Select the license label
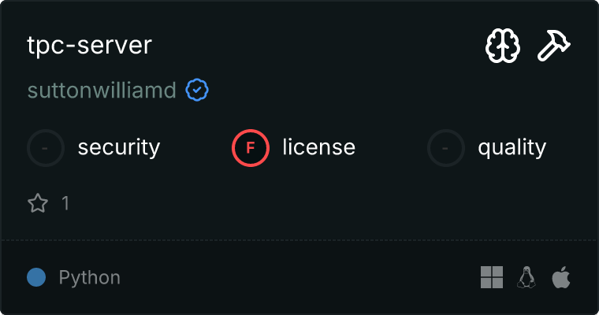This screenshot has height=315, width=599. click(318, 147)
